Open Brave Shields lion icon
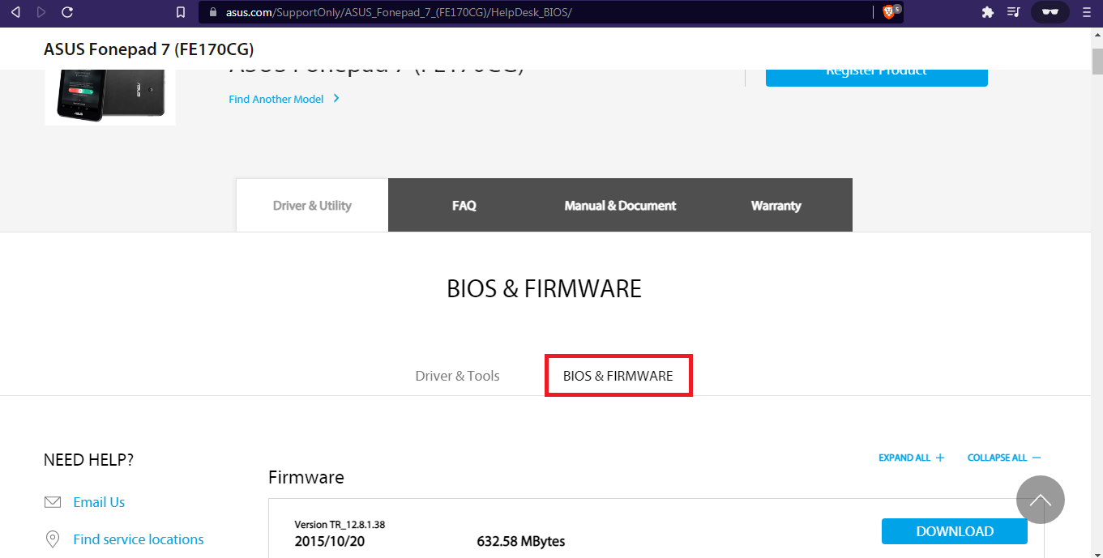The width and height of the screenshot is (1103, 558). [x=889, y=12]
